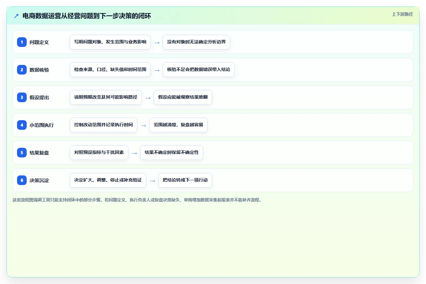426x284 pixels.
Task: Click the arrow in the 小范围执行 row
Action: pyautogui.click(x=143, y=125)
